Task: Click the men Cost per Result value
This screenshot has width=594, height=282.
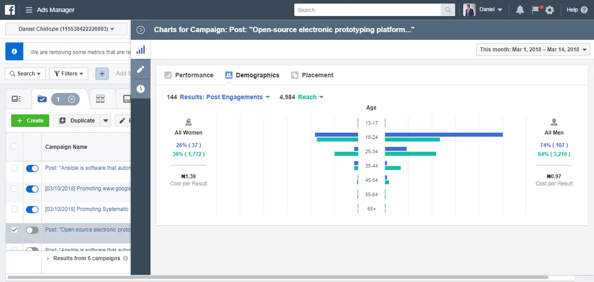Action: click(x=554, y=176)
